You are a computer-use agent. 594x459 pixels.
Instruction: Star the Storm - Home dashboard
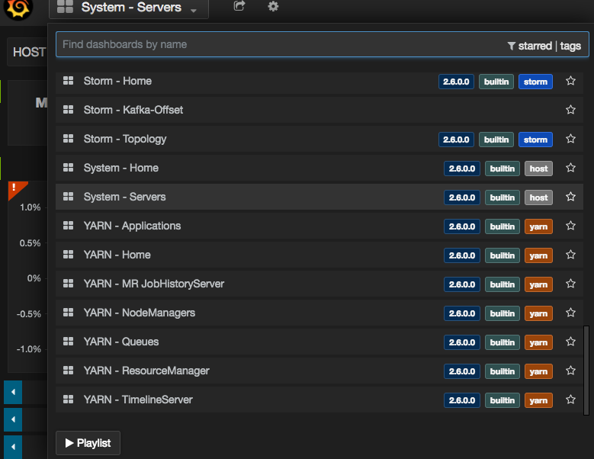570,81
